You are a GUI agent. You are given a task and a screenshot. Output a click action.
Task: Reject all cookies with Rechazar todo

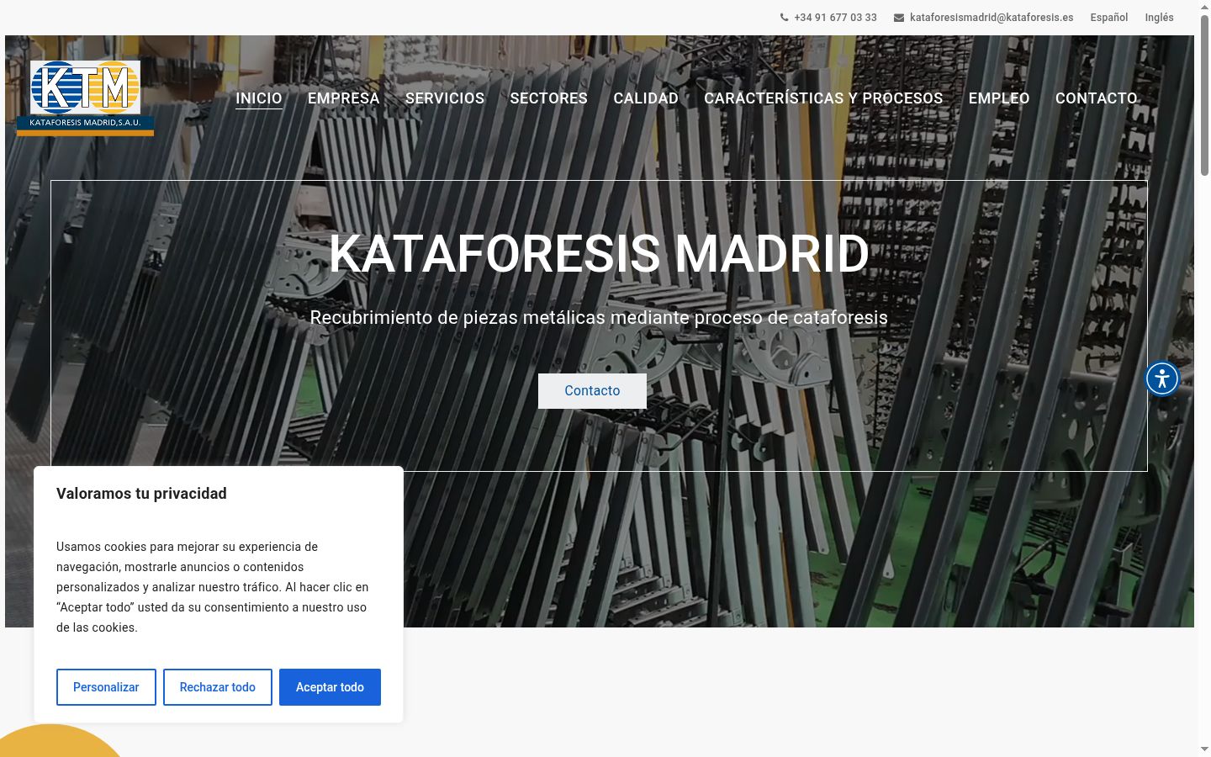(x=218, y=687)
